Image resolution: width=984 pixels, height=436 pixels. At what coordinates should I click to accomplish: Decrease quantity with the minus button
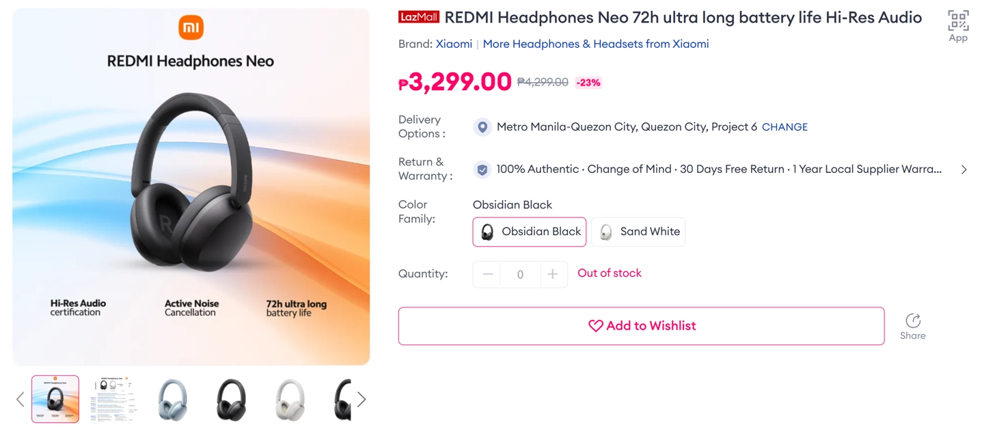click(x=488, y=274)
